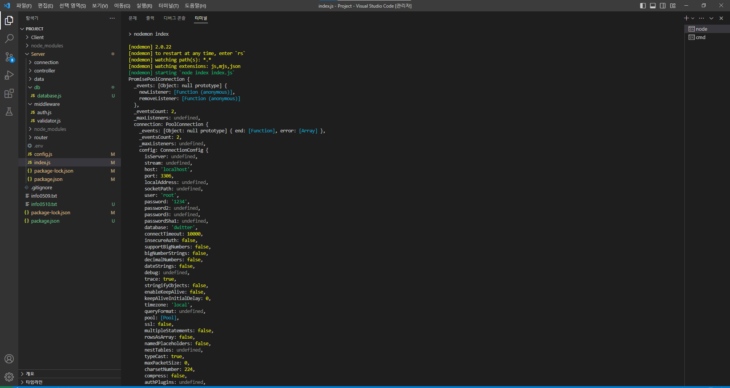Open auth.js file
Image resolution: width=730 pixels, height=388 pixels.
click(x=70, y=112)
